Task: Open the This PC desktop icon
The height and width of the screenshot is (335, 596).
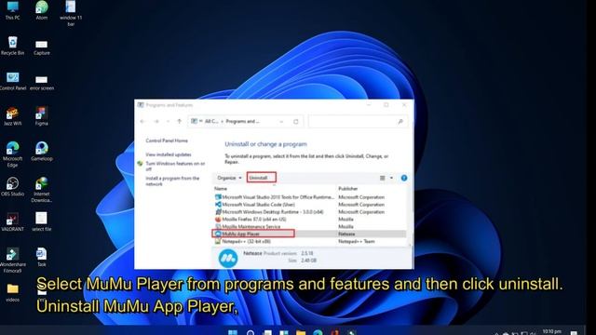Action: click(12, 10)
